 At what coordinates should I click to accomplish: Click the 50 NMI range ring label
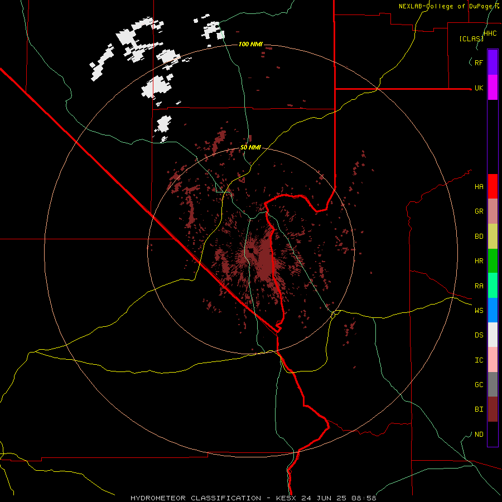(x=250, y=148)
